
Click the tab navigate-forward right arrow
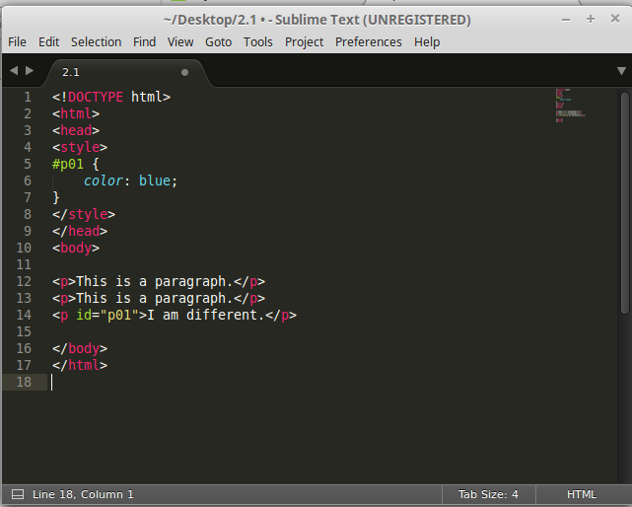tap(30, 71)
